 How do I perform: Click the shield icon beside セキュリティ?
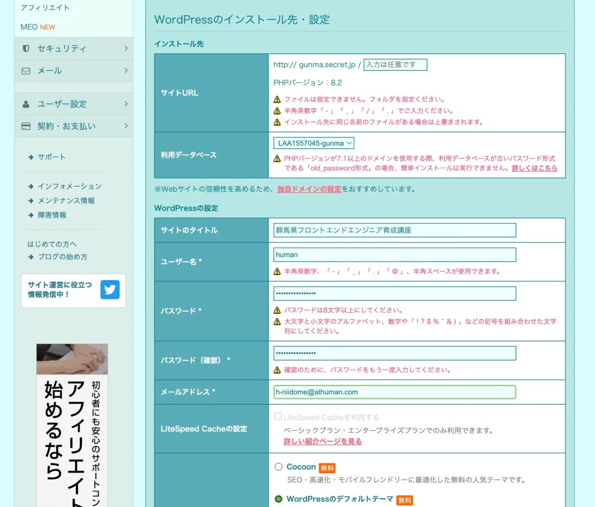(x=26, y=48)
